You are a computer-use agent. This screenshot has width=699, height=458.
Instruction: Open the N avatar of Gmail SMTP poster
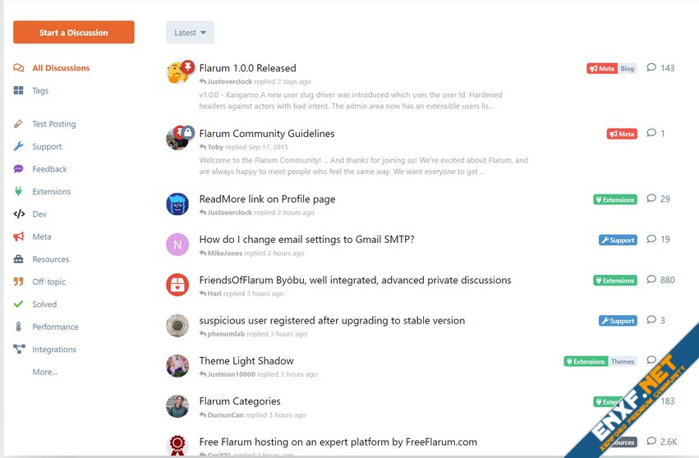pyautogui.click(x=177, y=245)
